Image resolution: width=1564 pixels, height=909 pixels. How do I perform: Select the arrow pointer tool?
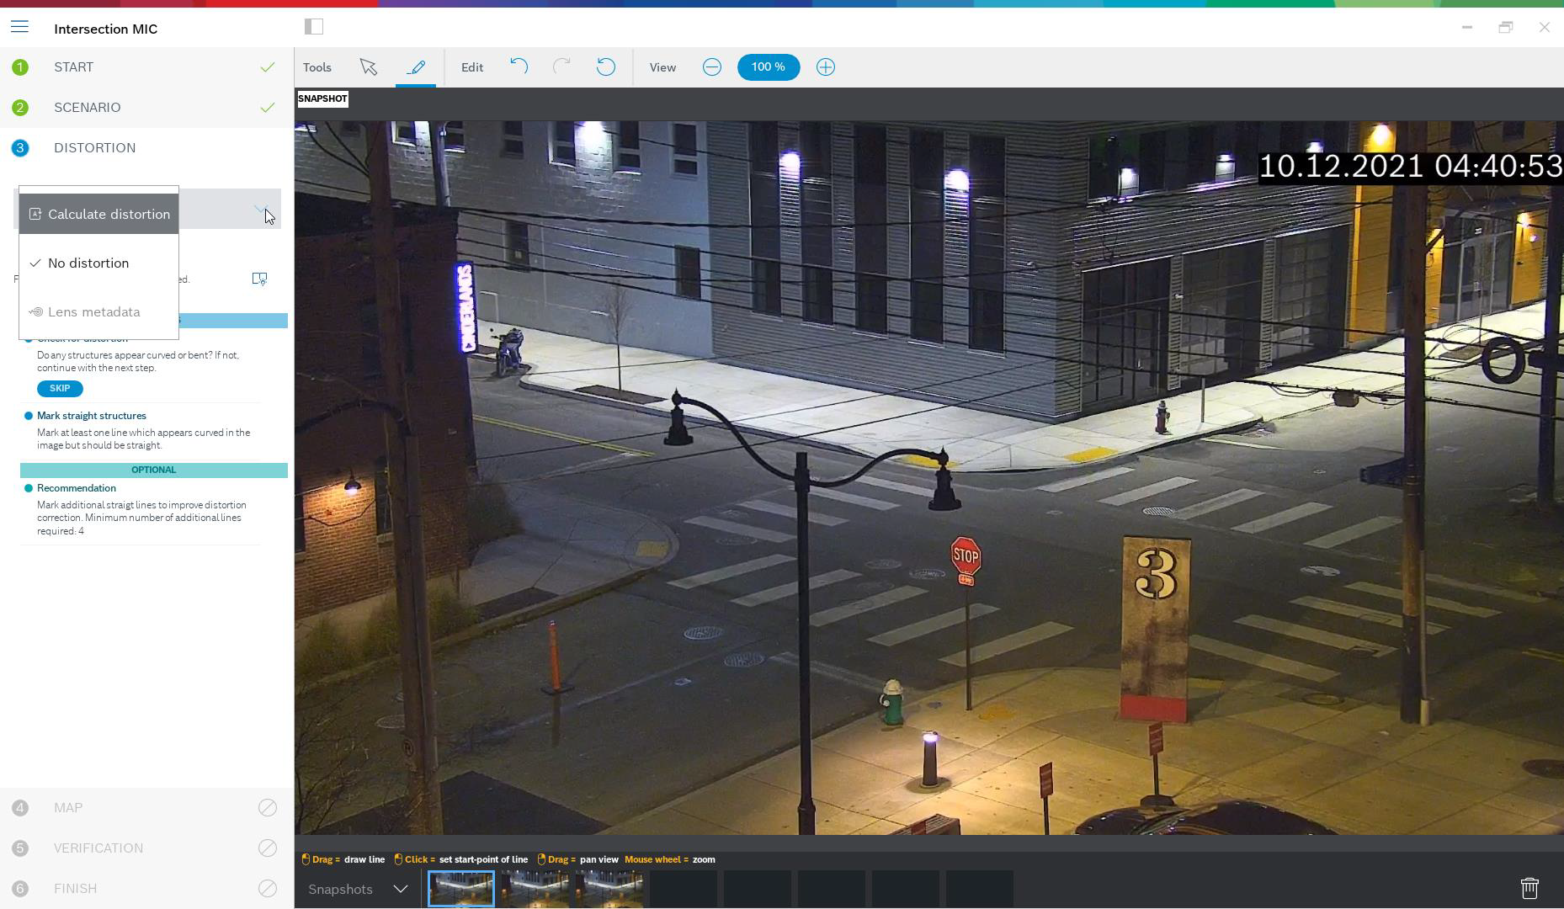pyautogui.click(x=368, y=67)
